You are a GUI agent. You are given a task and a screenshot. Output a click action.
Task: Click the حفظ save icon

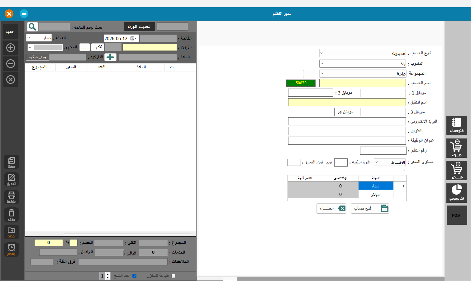[x=11, y=162]
